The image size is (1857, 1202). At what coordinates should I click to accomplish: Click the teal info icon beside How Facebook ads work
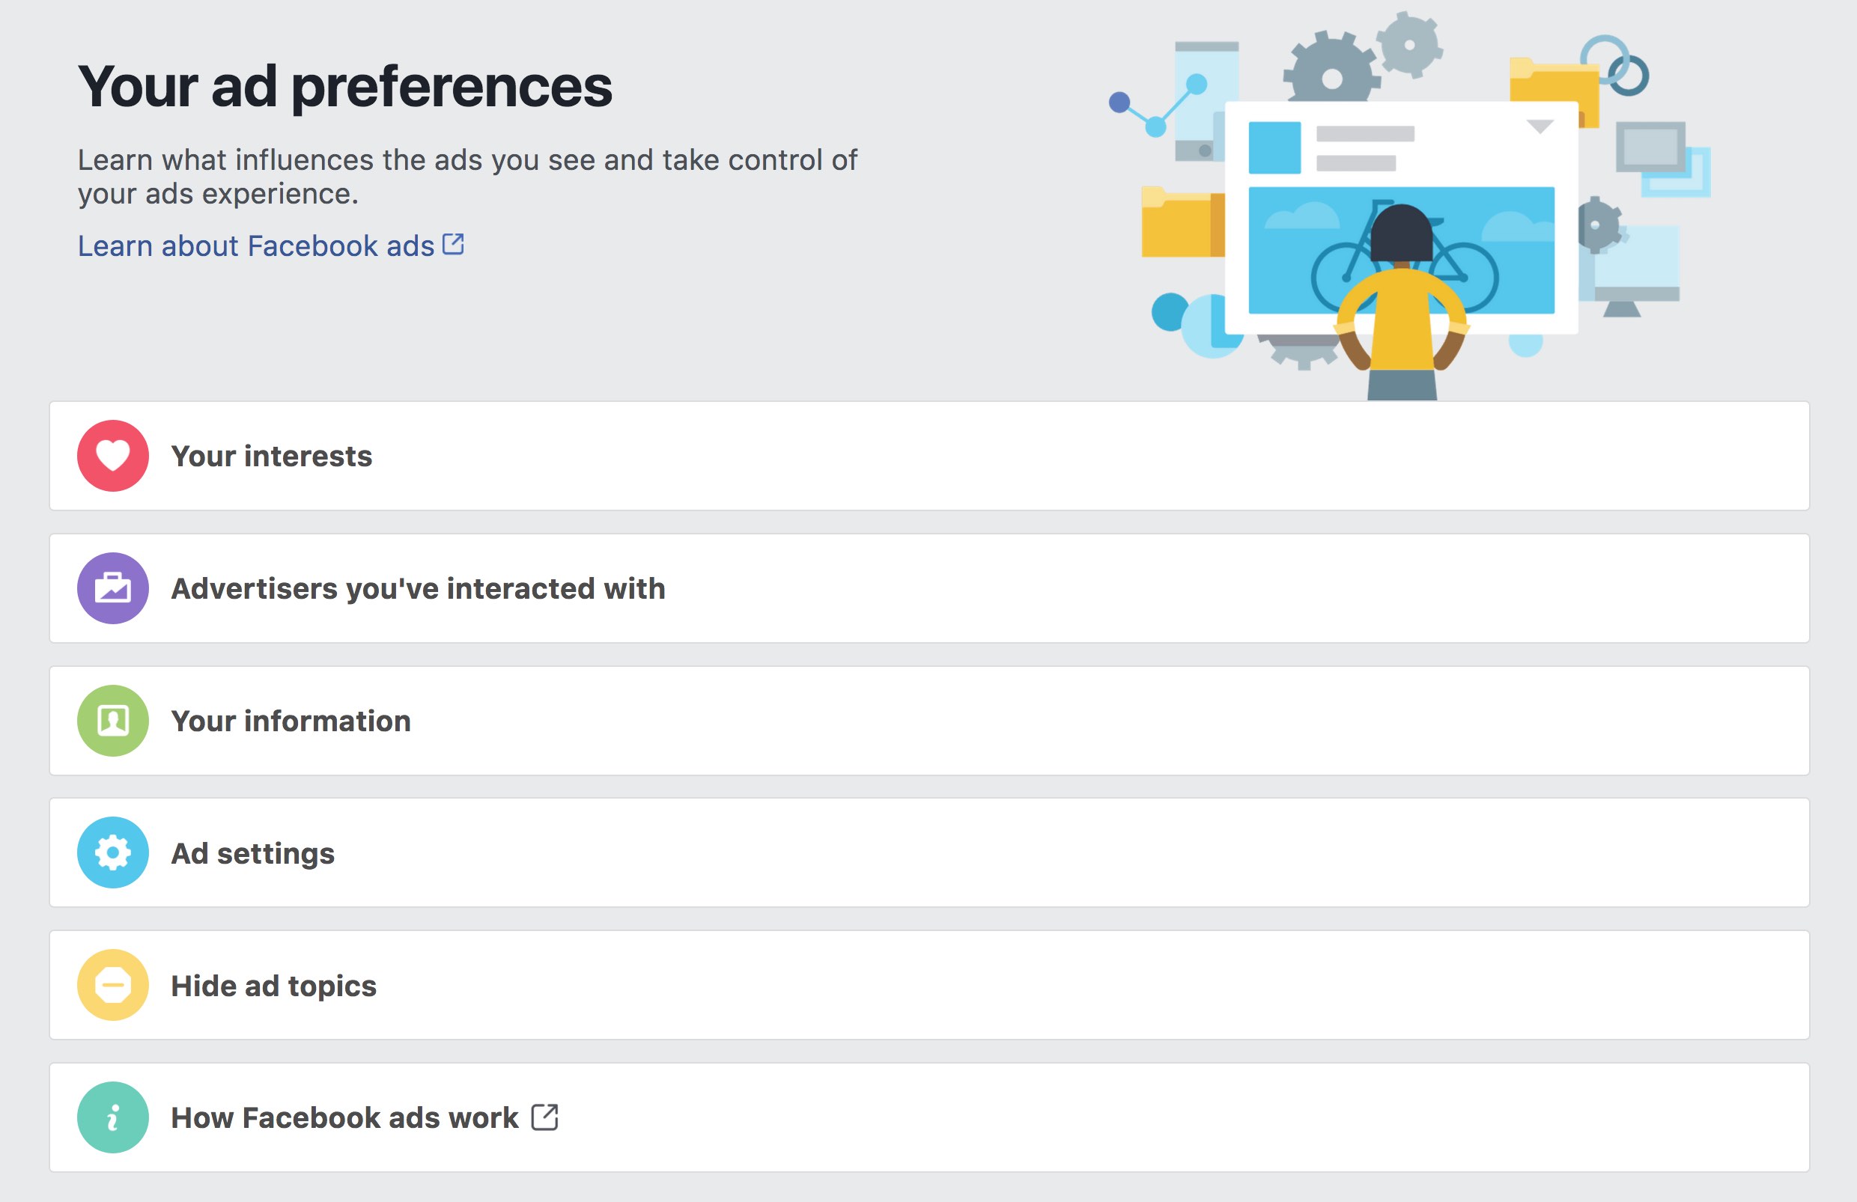click(112, 1116)
